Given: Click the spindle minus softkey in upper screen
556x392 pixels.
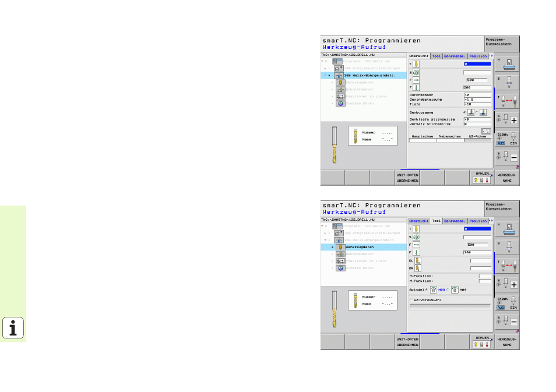Looking at the screenshot, I should tap(507, 157).
